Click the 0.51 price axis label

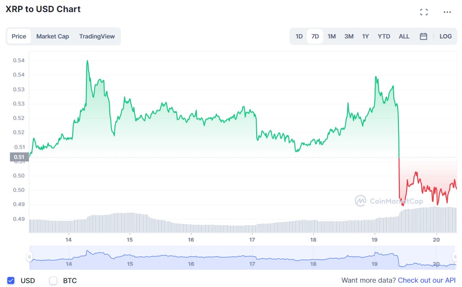(x=19, y=156)
